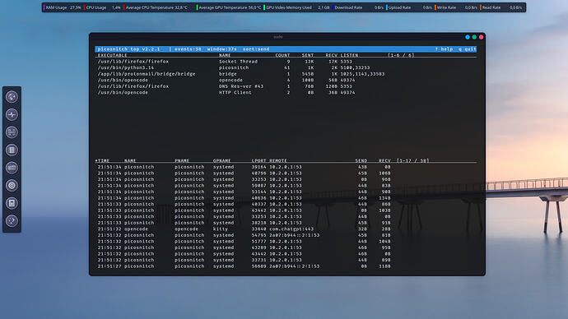Select the event row with LPORT 40796
Viewport: 568px width, 319px height.
point(286,173)
